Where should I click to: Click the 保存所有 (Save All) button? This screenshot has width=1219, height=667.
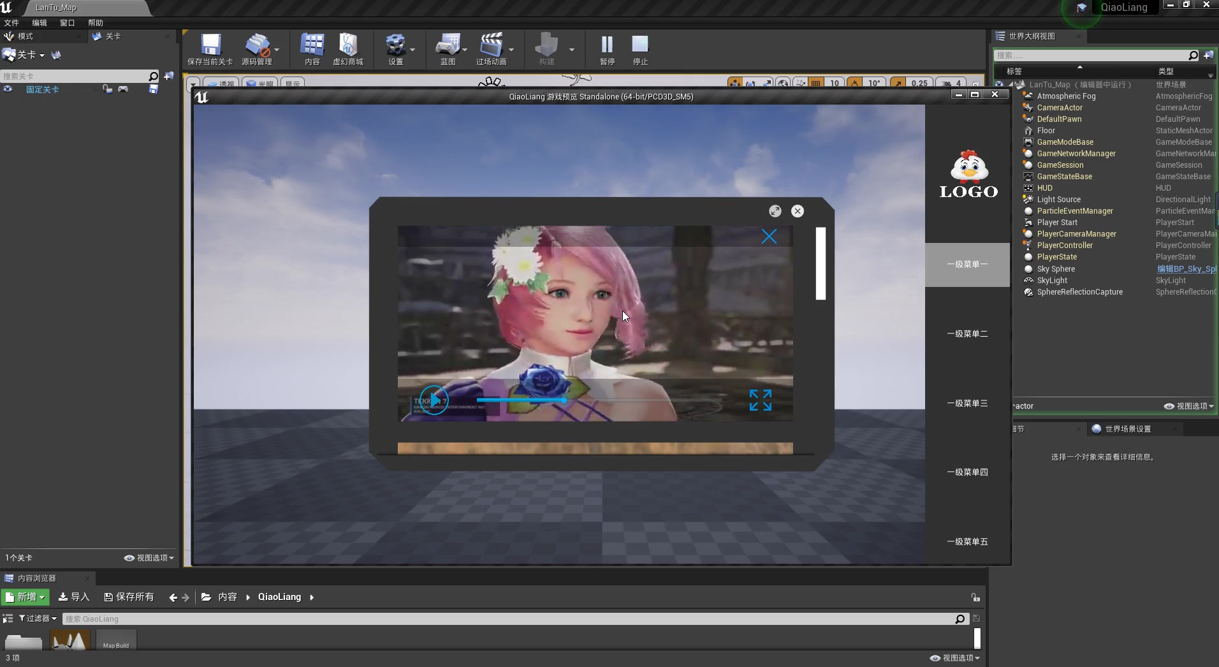[129, 597]
